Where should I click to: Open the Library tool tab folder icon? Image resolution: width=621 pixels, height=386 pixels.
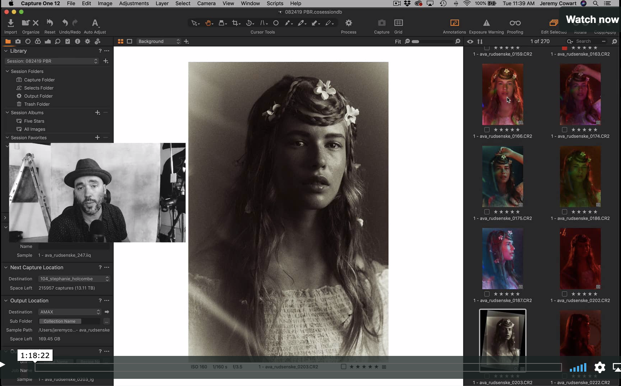tap(8, 42)
